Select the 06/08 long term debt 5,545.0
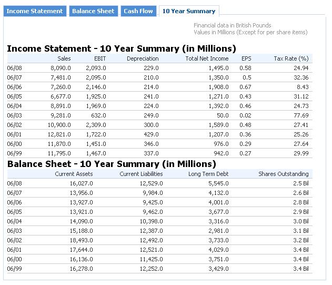This screenshot has height=285, width=332. click(218, 183)
